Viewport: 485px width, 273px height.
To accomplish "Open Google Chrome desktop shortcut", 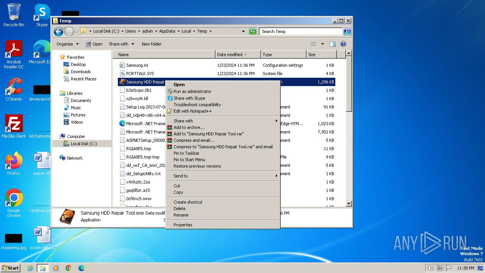I will [14, 203].
